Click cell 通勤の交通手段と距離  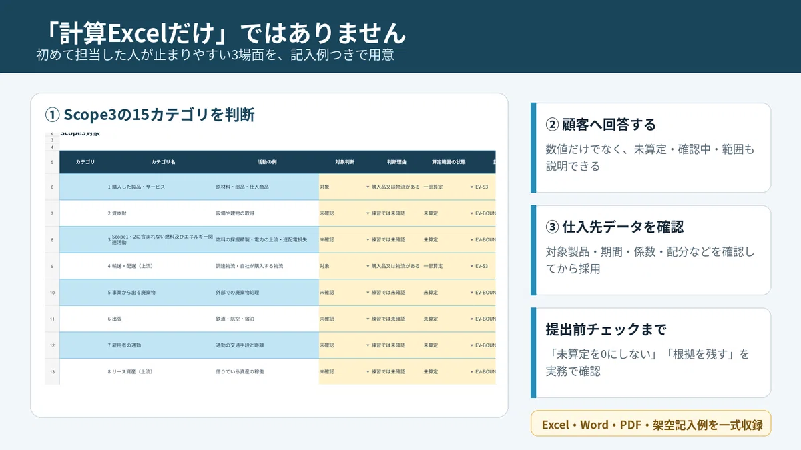coord(240,345)
